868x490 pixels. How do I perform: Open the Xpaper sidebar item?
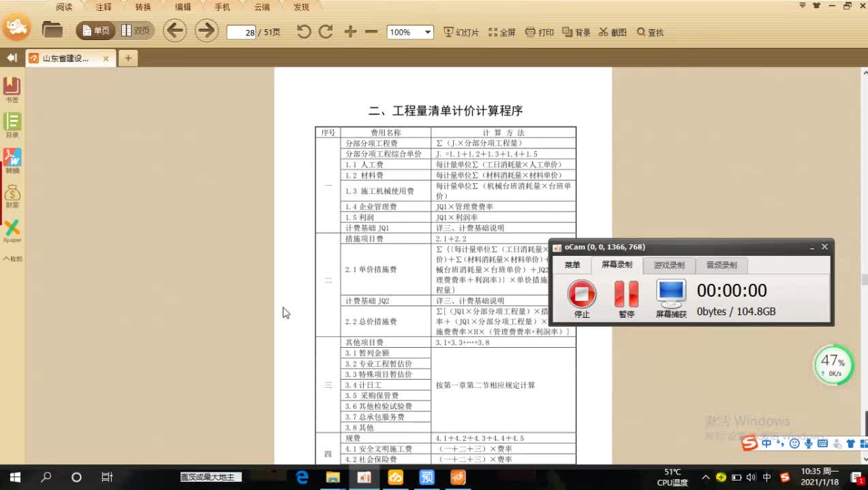click(x=12, y=231)
